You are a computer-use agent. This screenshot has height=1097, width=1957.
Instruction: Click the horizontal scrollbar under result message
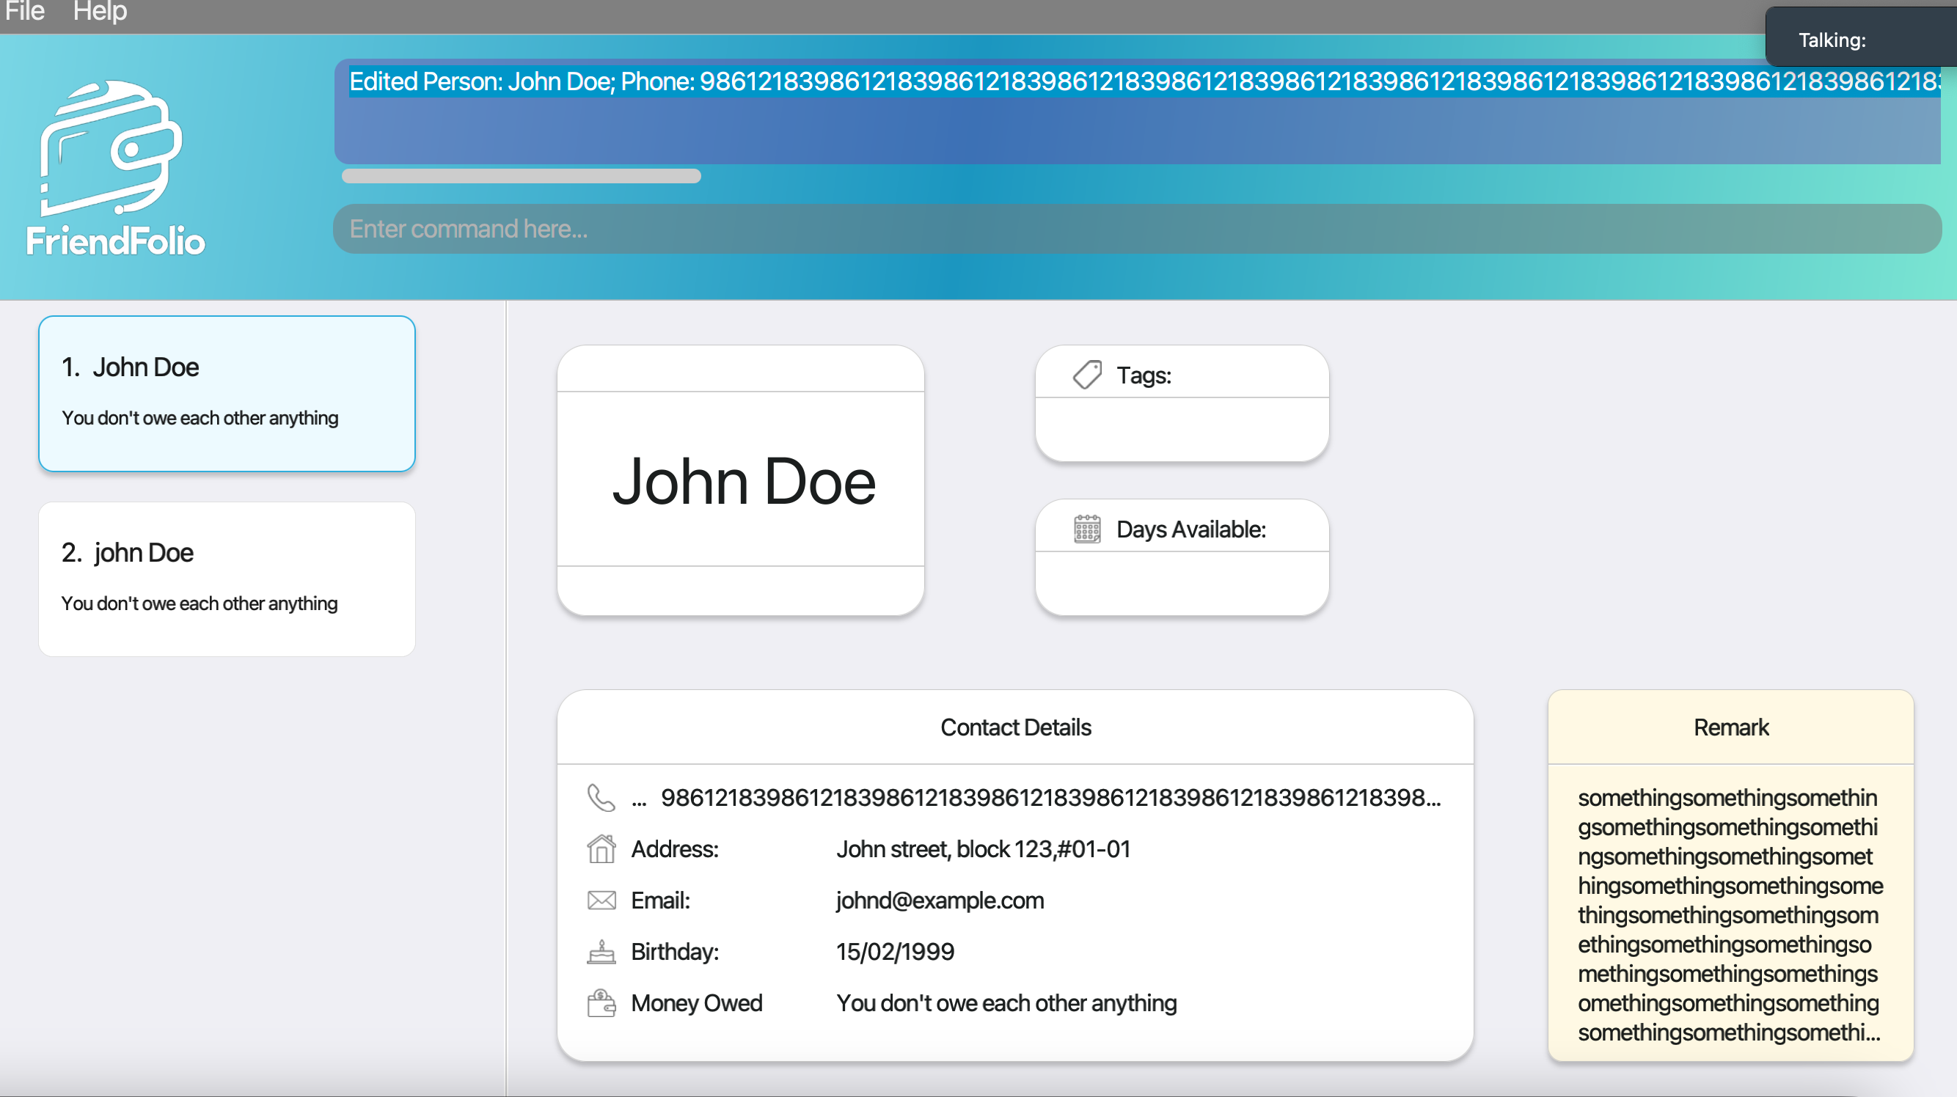(x=521, y=176)
